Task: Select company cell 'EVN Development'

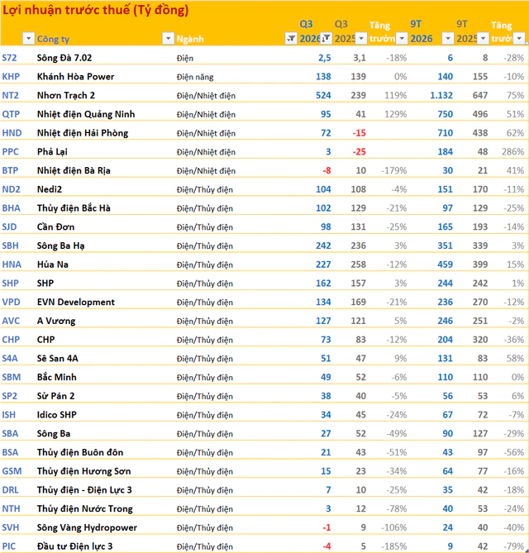Action: (x=76, y=302)
